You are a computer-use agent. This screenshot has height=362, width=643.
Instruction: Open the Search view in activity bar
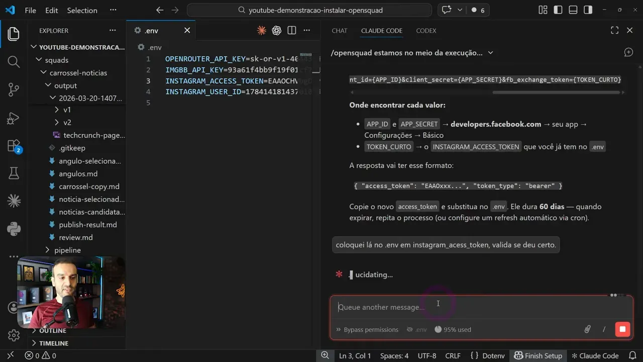click(x=14, y=62)
